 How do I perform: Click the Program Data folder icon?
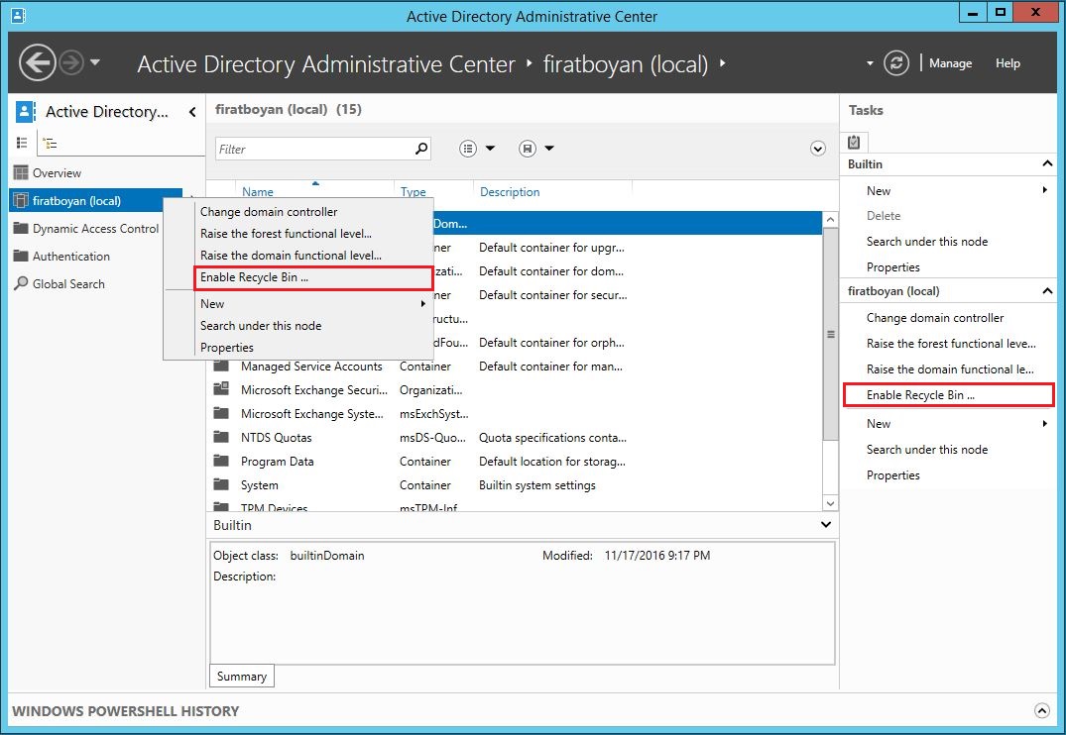coord(221,461)
